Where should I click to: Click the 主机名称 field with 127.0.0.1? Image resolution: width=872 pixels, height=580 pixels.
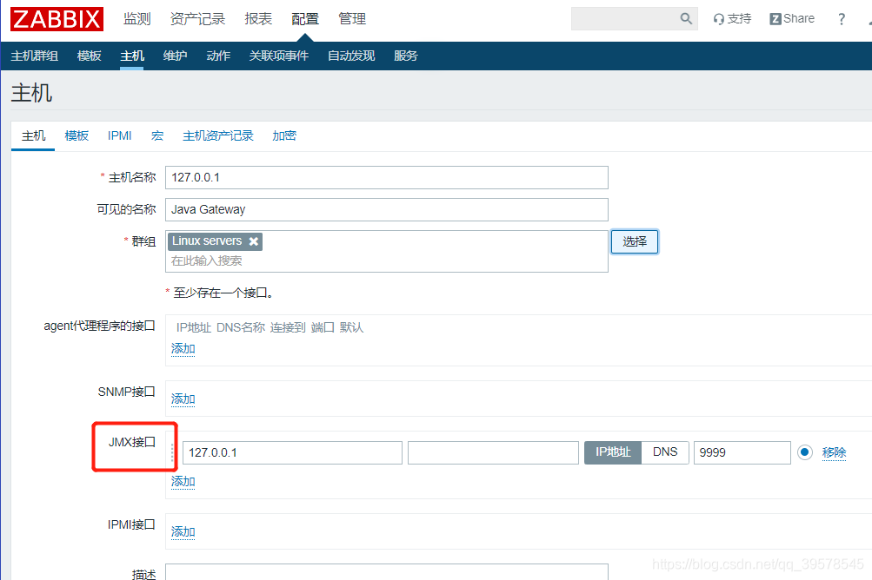(x=387, y=177)
